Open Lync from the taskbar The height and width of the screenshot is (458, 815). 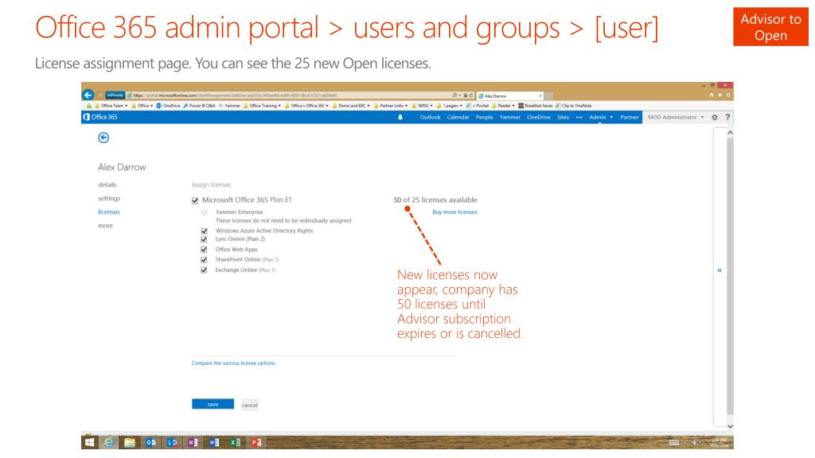[x=172, y=442]
